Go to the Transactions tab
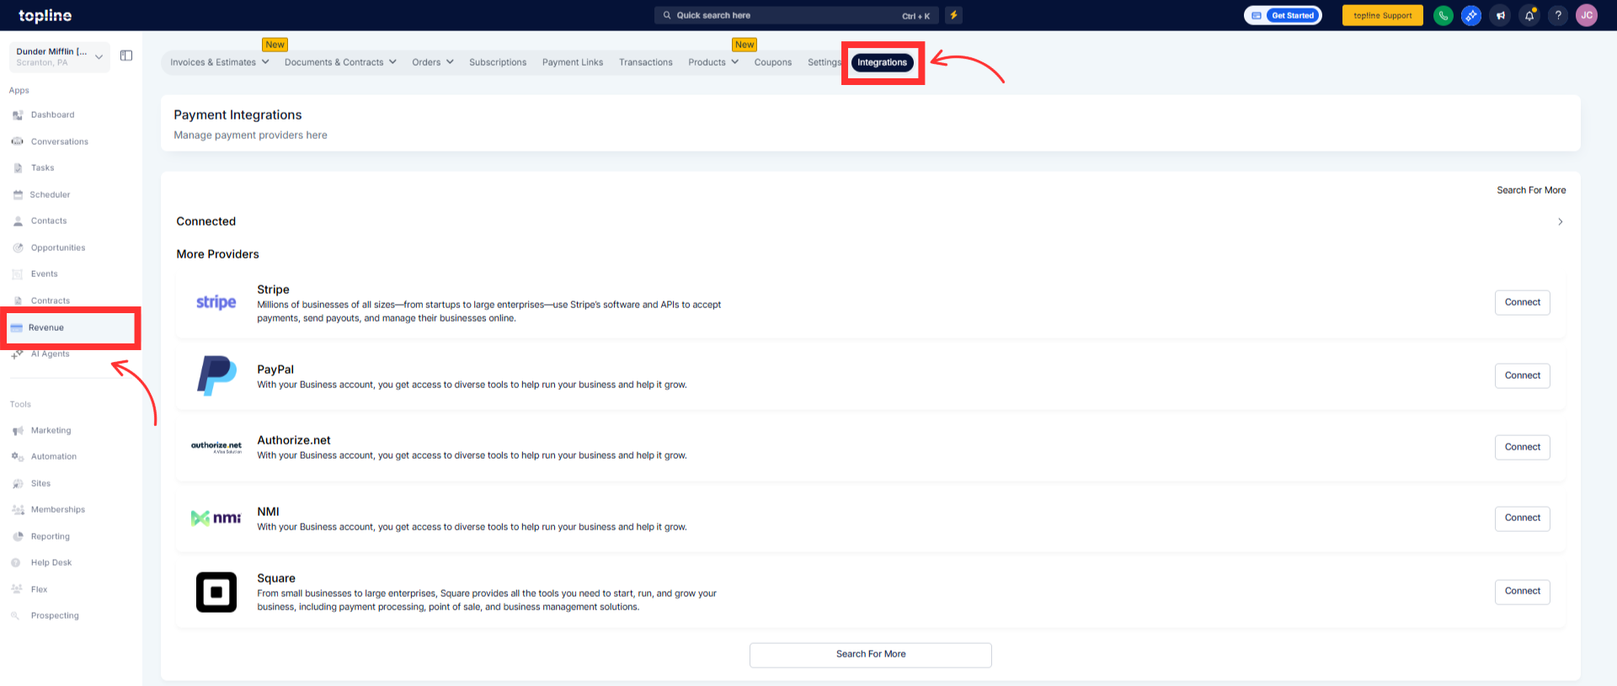The height and width of the screenshot is (686, 1617). 646,62
